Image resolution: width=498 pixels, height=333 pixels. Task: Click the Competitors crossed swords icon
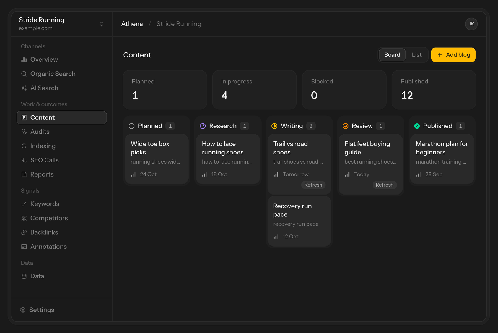click(x=24, y=218)
